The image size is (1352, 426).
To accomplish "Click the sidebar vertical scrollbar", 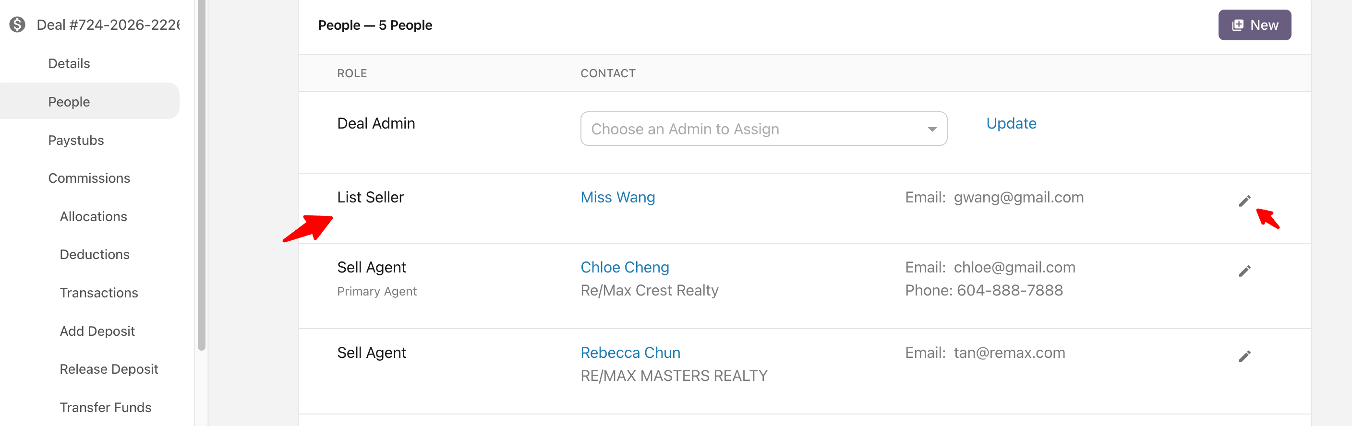I will pos(202,173).
